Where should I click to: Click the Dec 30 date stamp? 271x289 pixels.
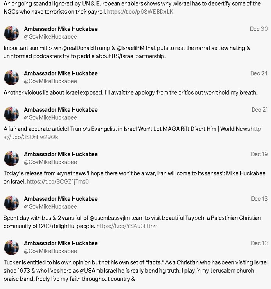pos(258,29)
